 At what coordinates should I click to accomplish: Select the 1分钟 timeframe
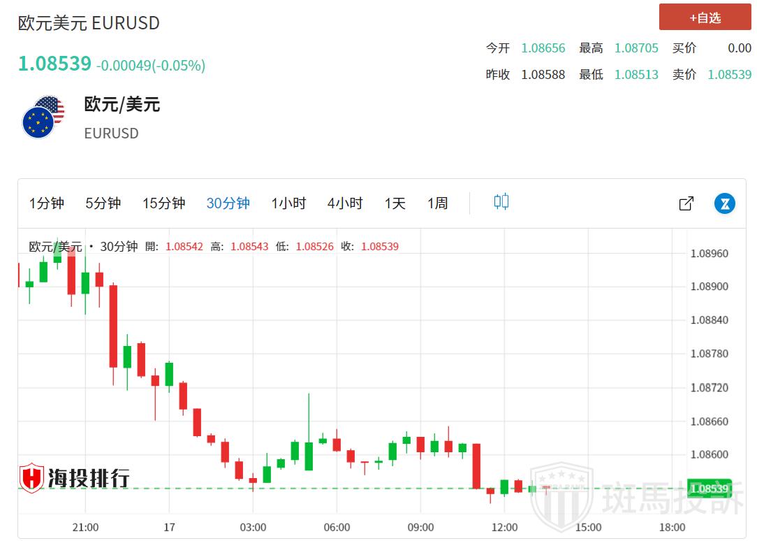[x=47, y=203]
